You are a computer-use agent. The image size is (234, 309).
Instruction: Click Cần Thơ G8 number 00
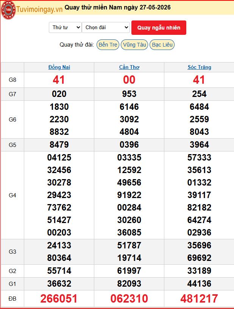pos(129,80)
